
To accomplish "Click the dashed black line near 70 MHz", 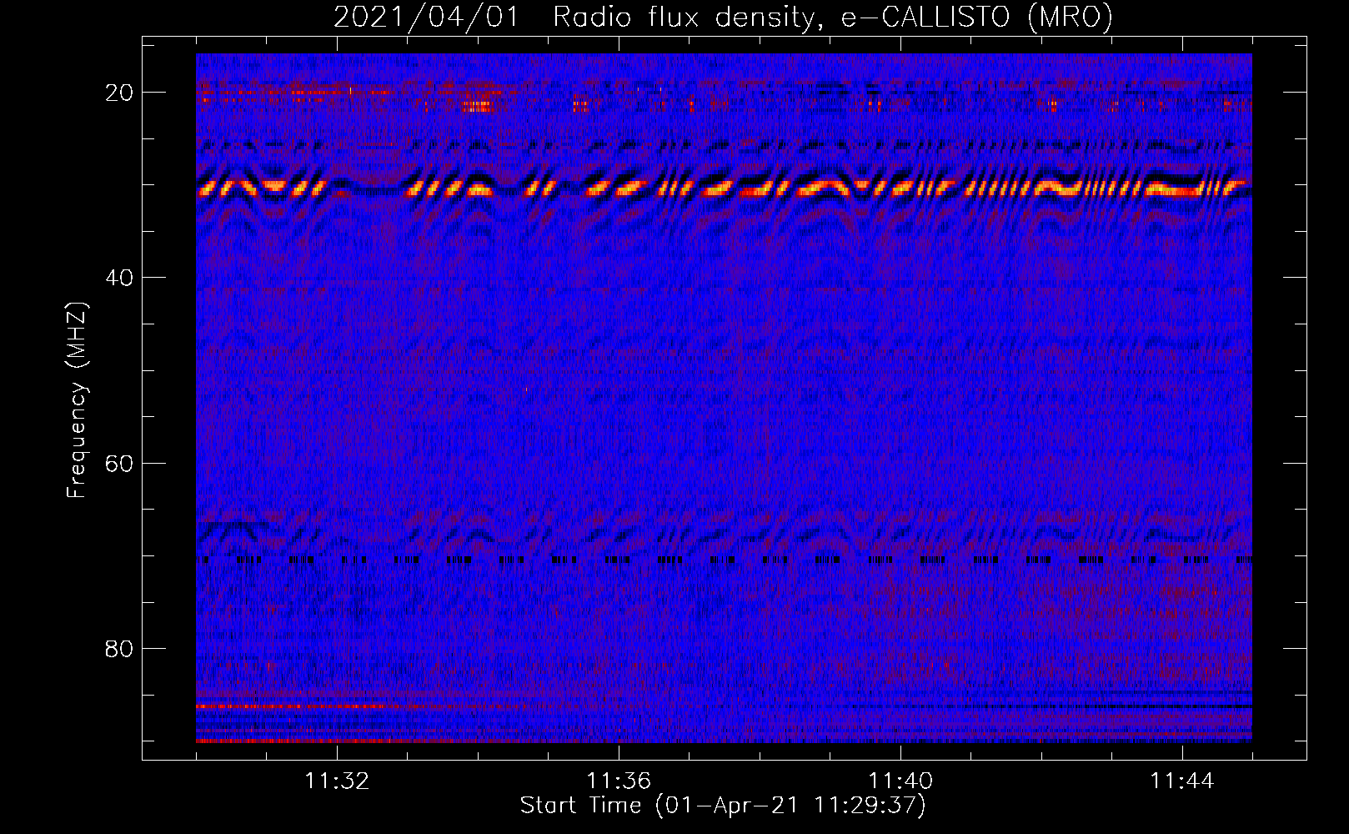I will (724, 560).
